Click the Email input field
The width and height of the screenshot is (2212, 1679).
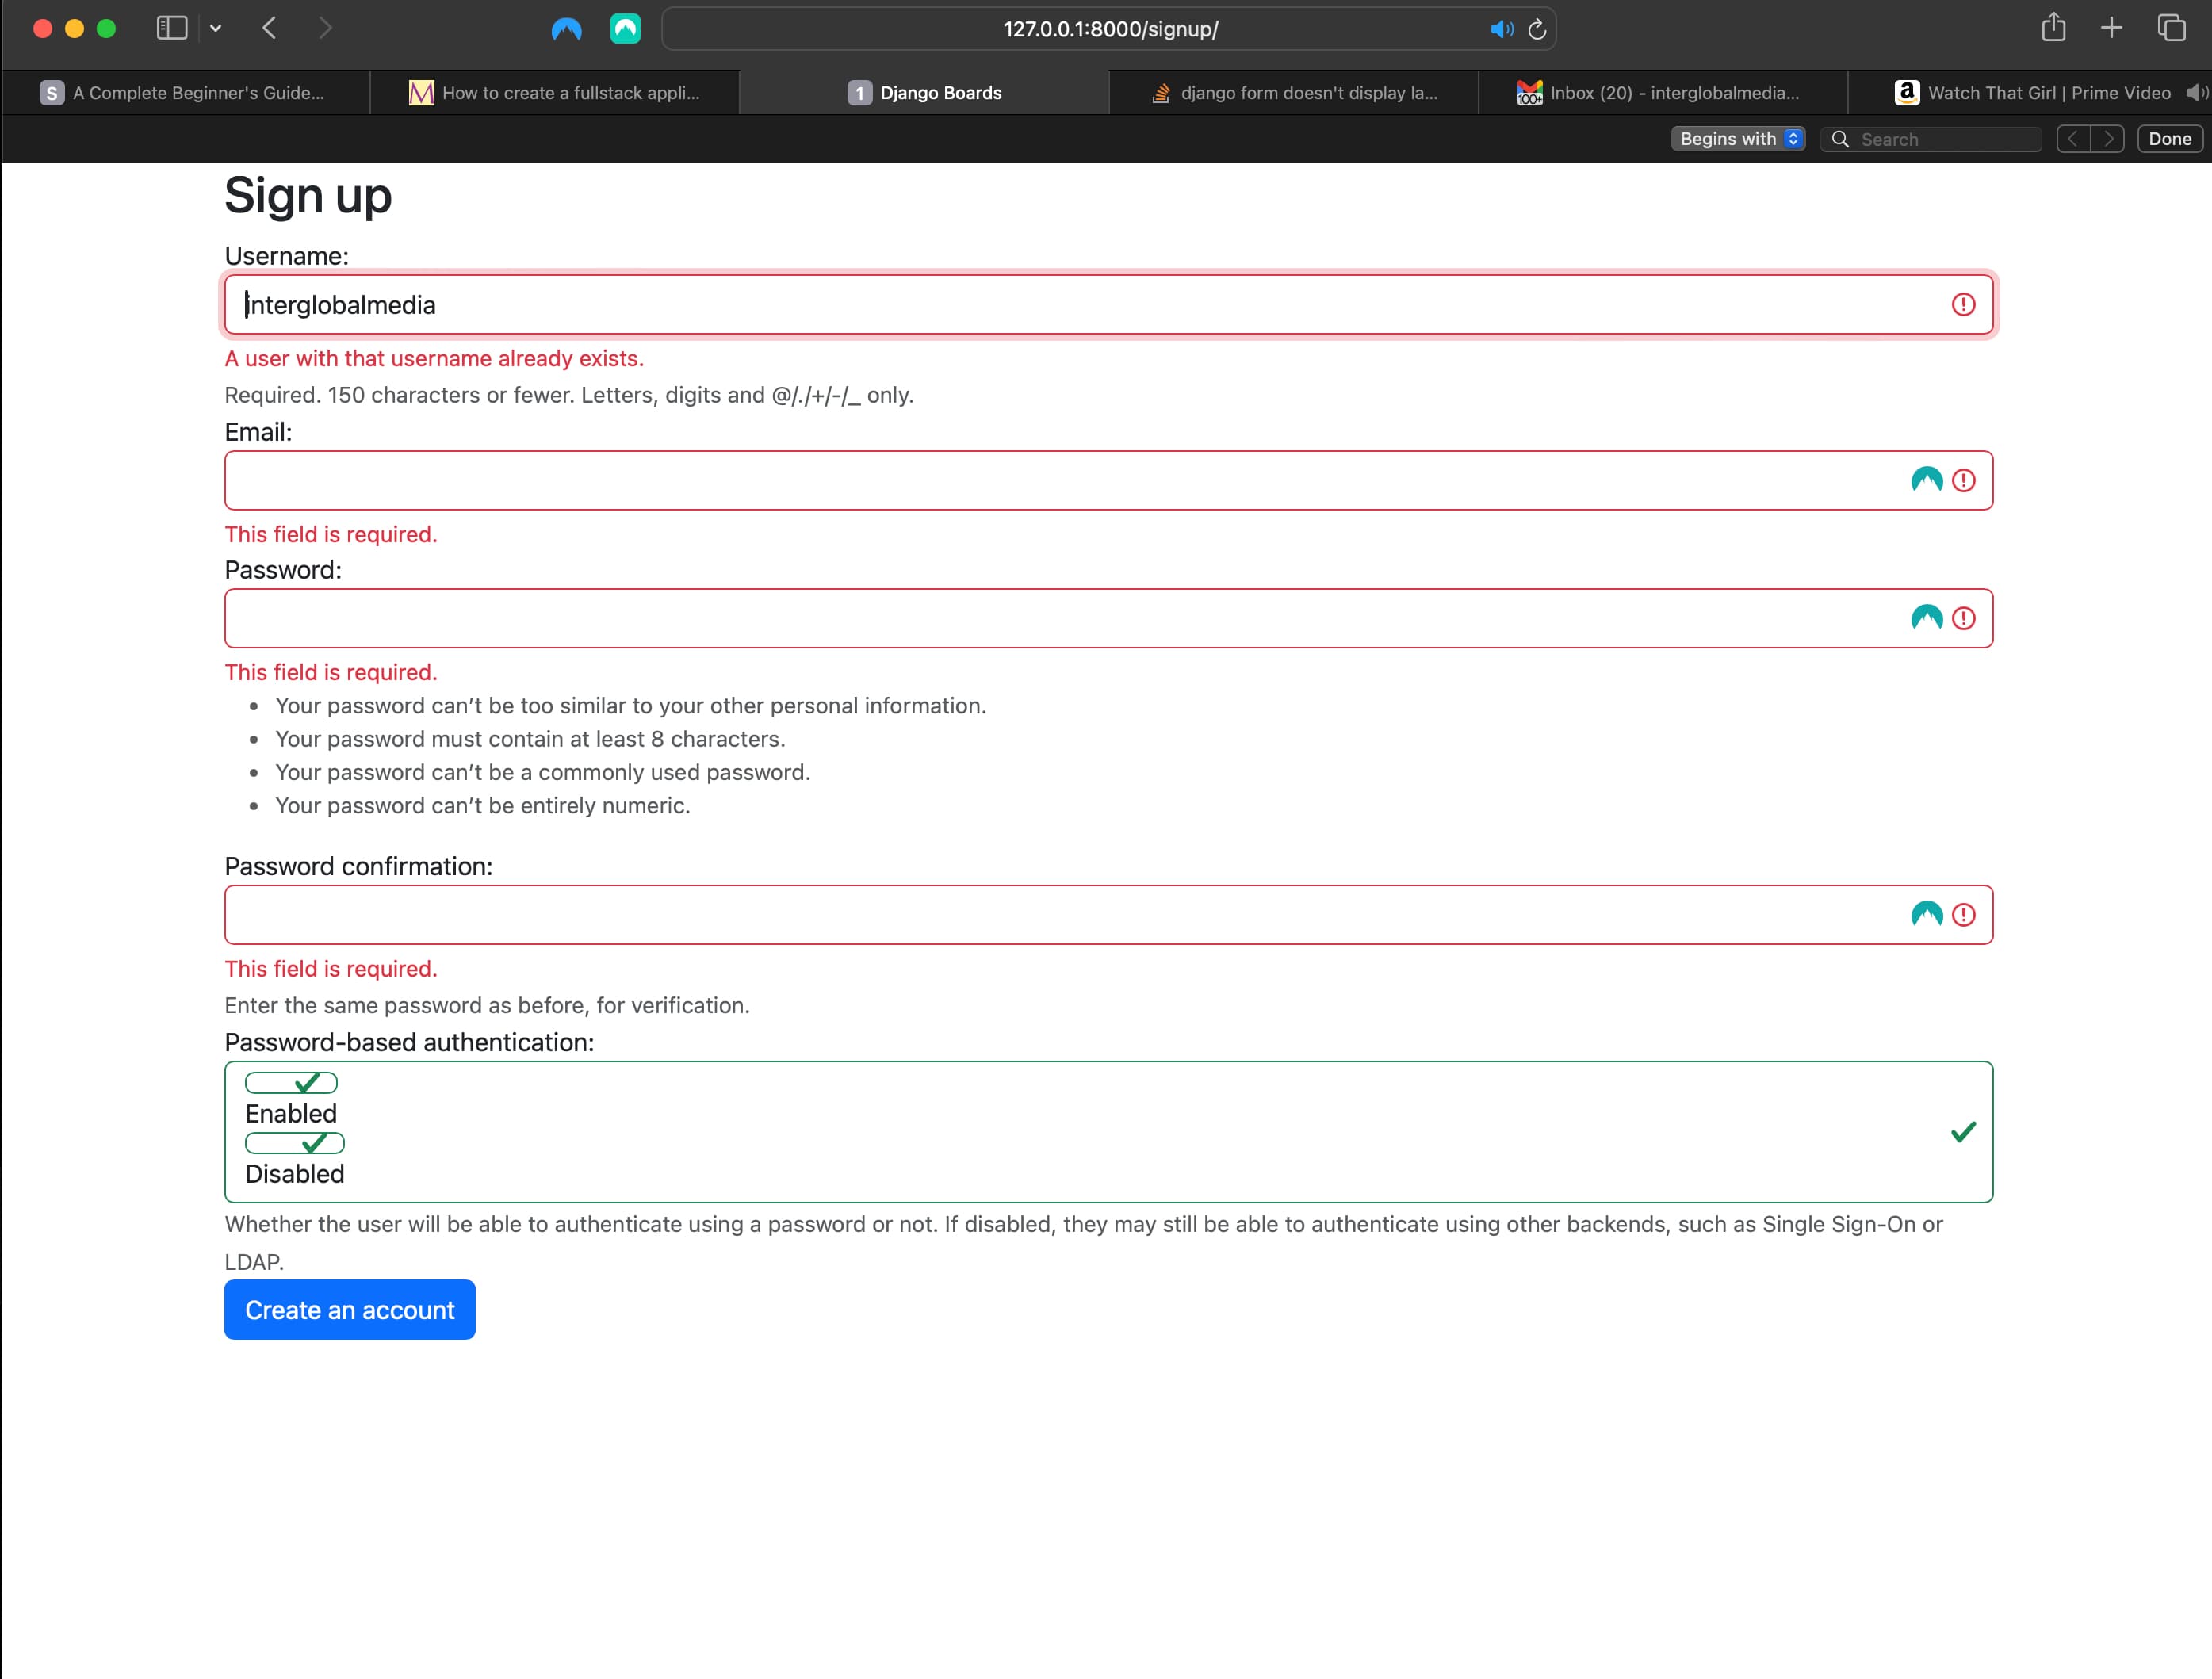click(1108, 481)
